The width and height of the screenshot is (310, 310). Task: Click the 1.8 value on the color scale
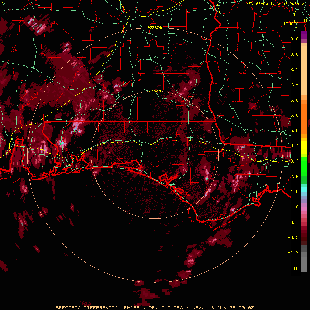(294, 192)
